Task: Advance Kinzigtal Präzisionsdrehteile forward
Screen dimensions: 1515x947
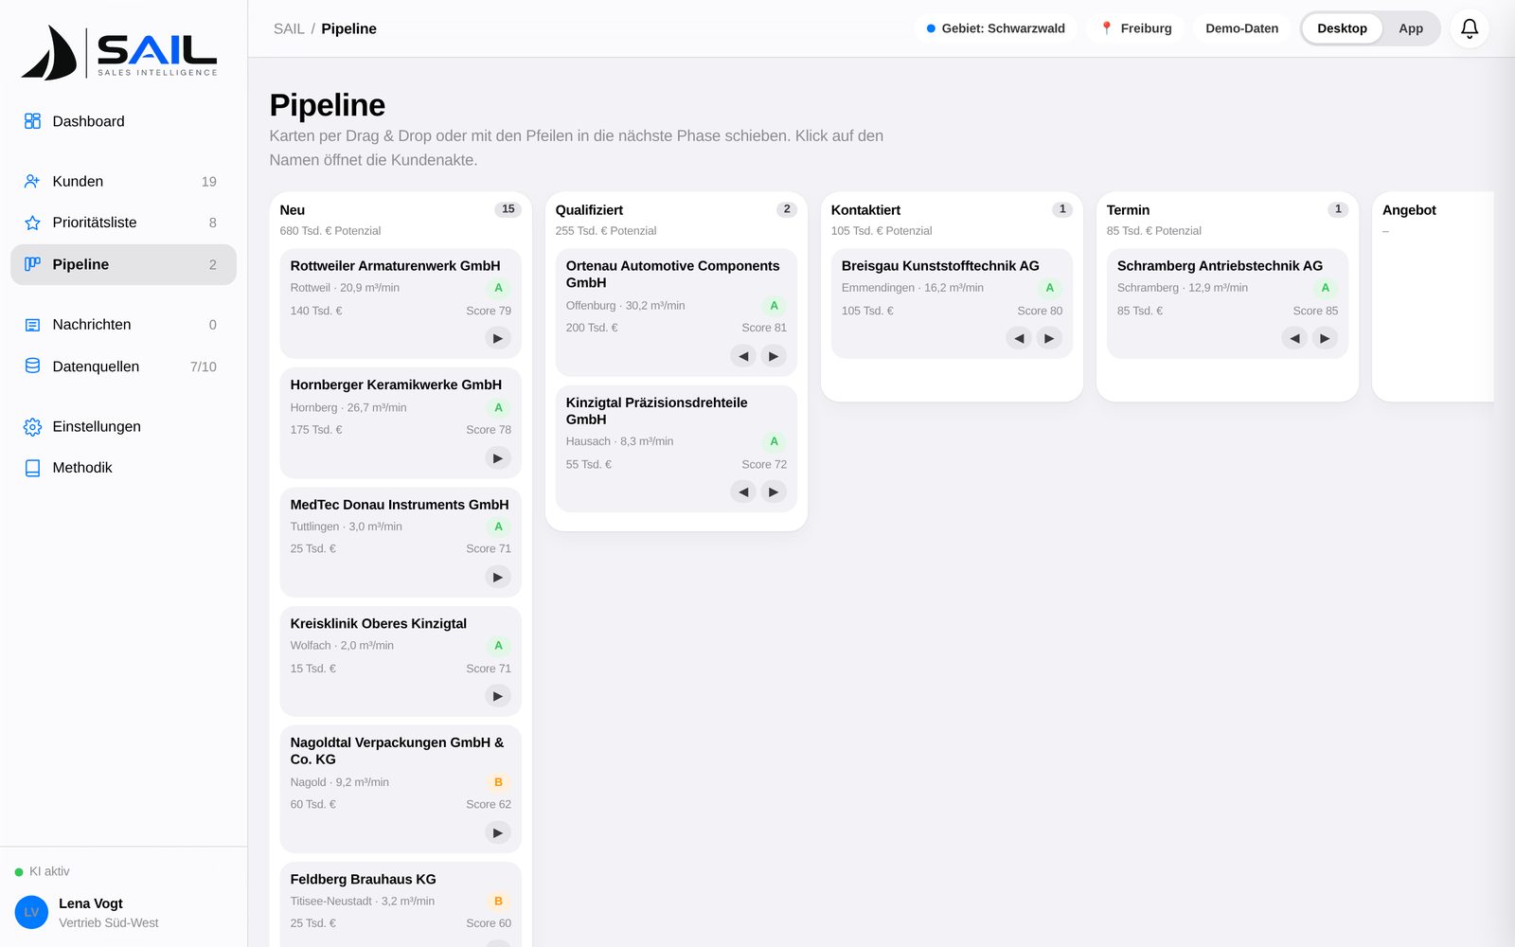Action: pyautogui.click(x=774, y=491)
